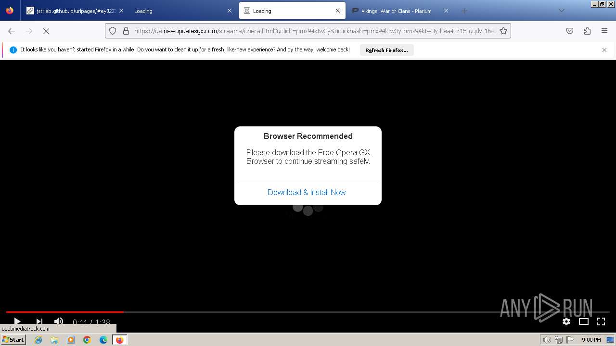Open Firefox application menu
616x346 pixels.
click(x=604, y=31)
